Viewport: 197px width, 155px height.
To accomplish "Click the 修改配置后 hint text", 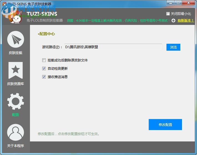I will [x=69, y=134].
